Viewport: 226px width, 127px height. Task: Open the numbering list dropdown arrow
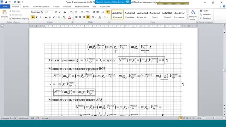(84, 12)
